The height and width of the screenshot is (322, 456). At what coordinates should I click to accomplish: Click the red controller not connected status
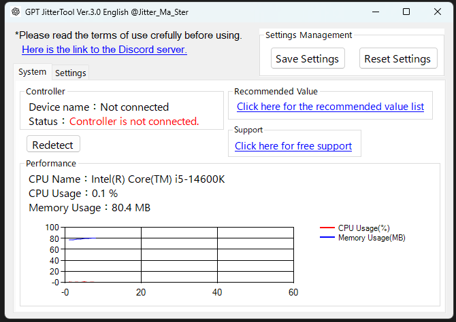click(134, 122)
